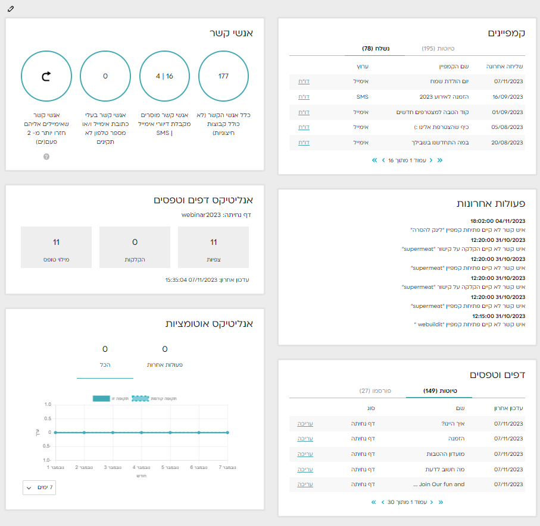Click the 11 מילוי טופס stat box

coord(56,247)
